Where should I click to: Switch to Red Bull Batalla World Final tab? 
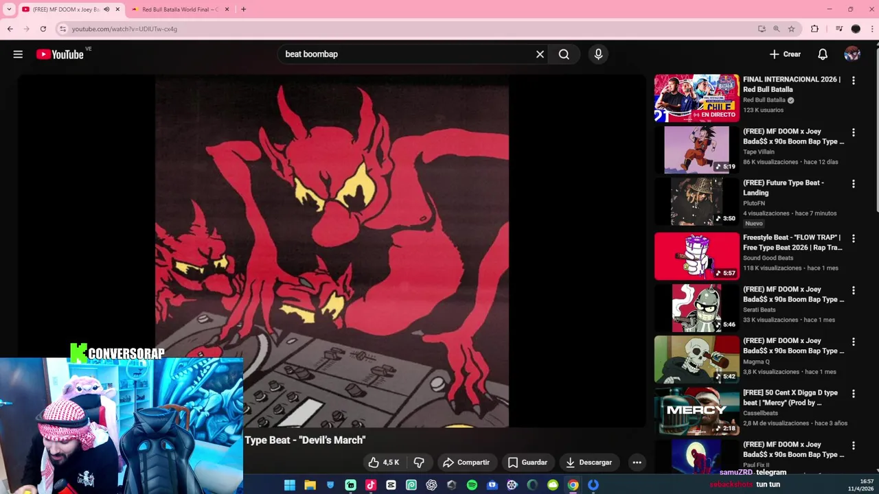coord(180,10)
